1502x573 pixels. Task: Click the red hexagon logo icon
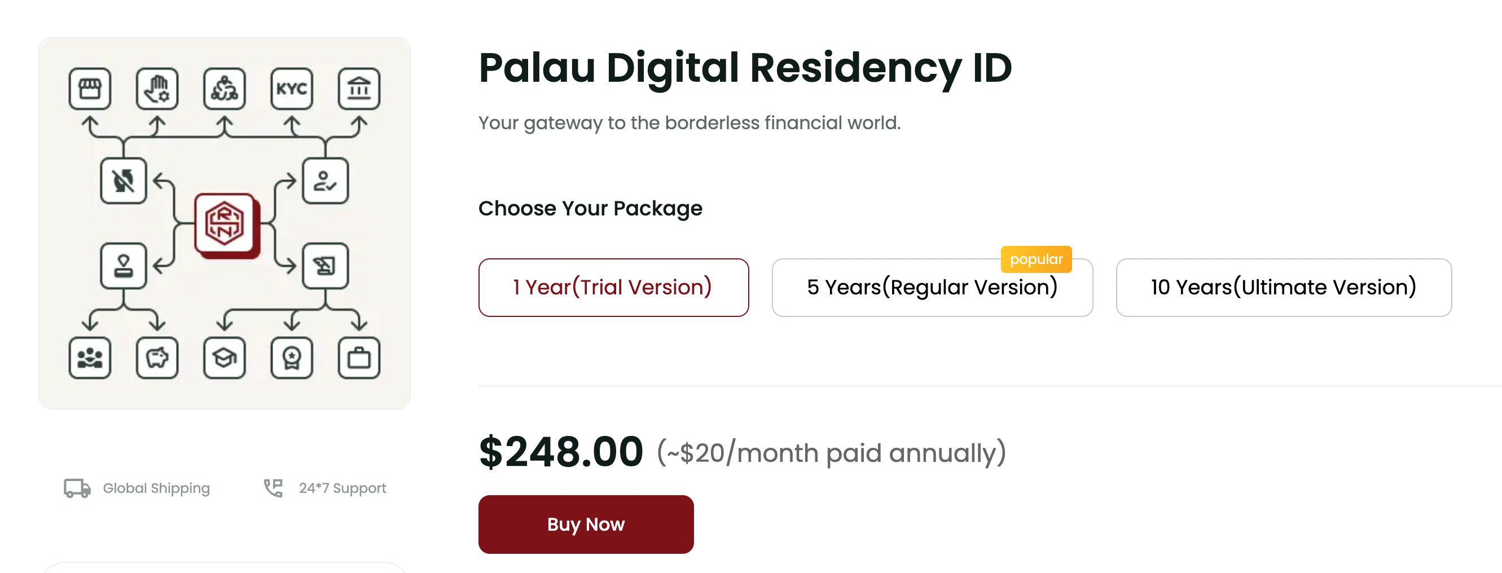tap(225, 223)
